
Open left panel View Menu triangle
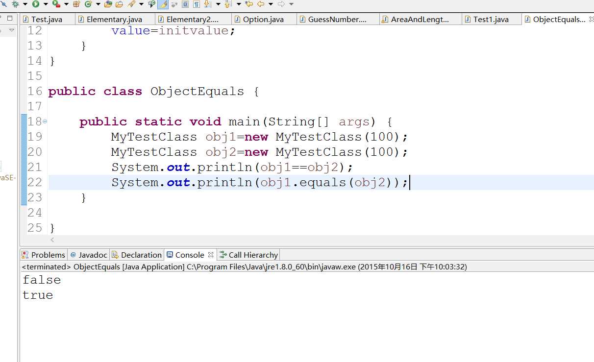[x=11, y=30]
